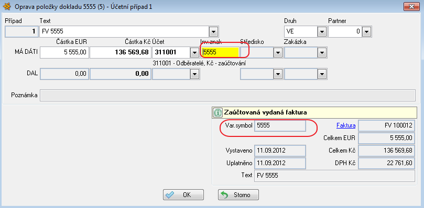Click the Poznámka note field
Screen dimensions: 424x208
pyautogui.click(x=227, y=95)
